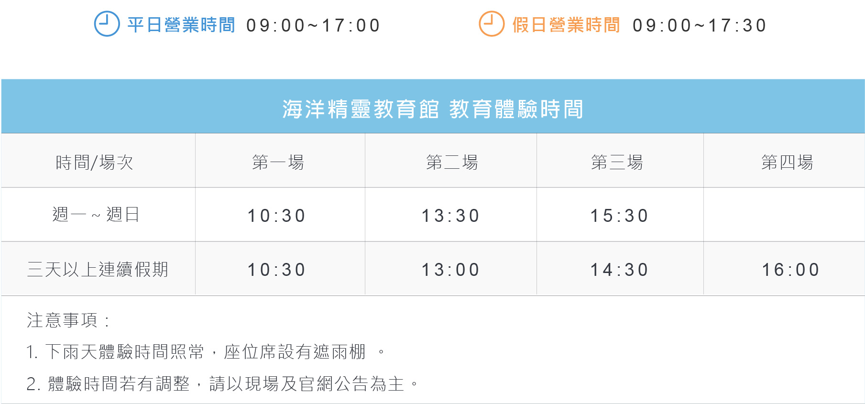Click the 三天以上連續假期 row label

coord(98,269)
